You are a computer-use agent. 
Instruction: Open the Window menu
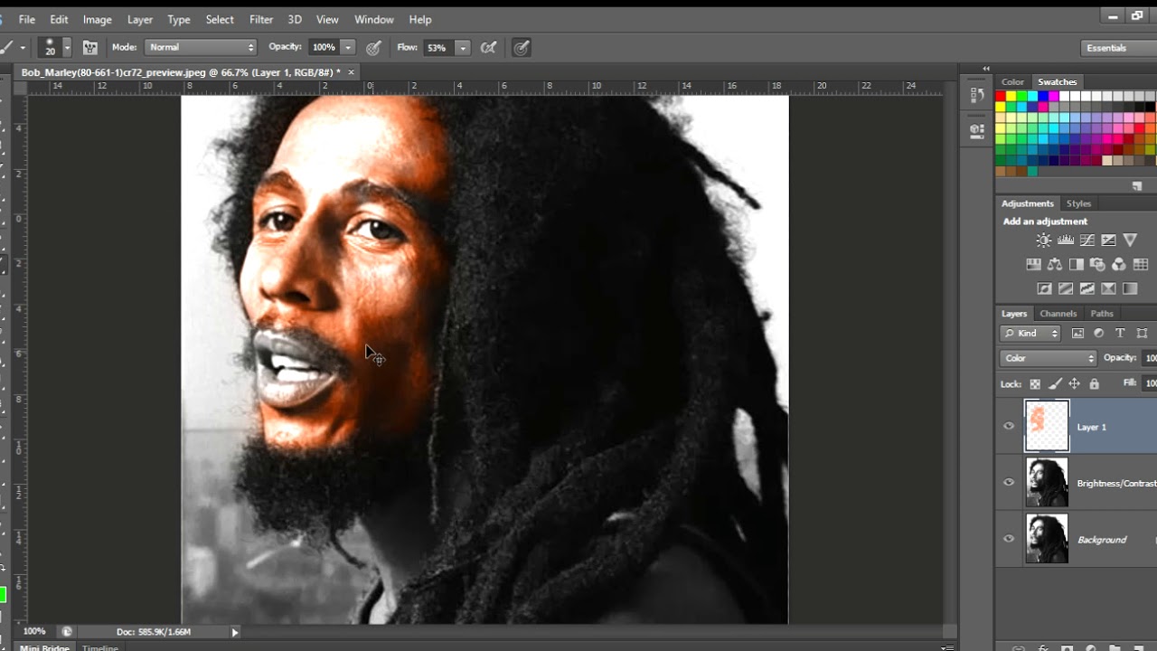[374, 19]
